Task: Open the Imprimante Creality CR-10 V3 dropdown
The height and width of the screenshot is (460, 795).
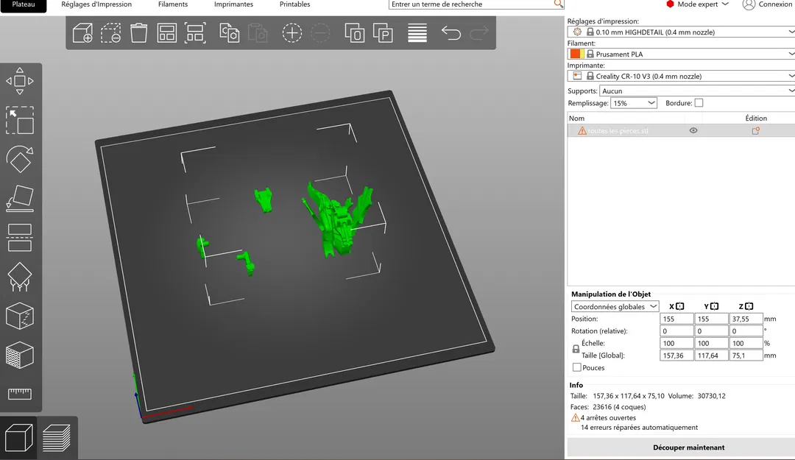Action: click(x=681, y=76)
